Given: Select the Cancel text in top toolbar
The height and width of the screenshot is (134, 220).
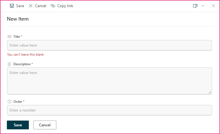Looking at the screenshot, I should [41, 6].
